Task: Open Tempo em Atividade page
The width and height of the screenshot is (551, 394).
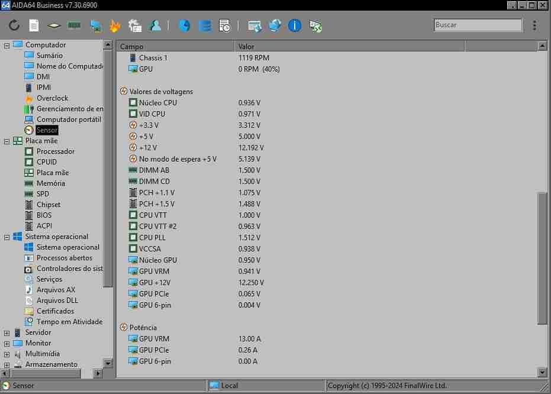Action: coord(70,322)
